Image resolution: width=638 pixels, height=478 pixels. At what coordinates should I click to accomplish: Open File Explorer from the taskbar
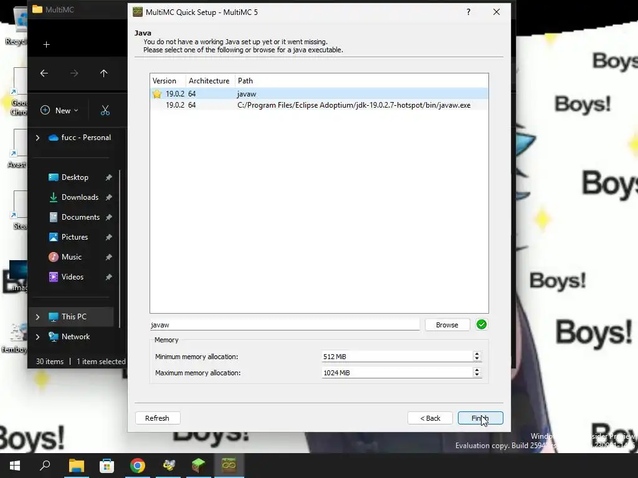77,466
